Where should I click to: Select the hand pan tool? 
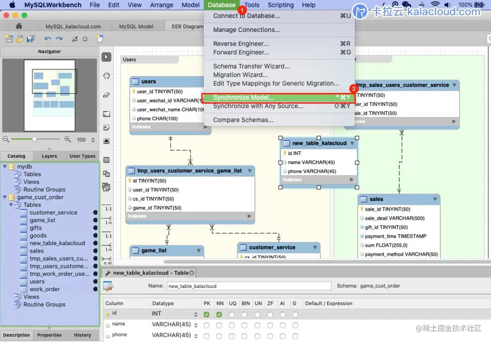106,76
